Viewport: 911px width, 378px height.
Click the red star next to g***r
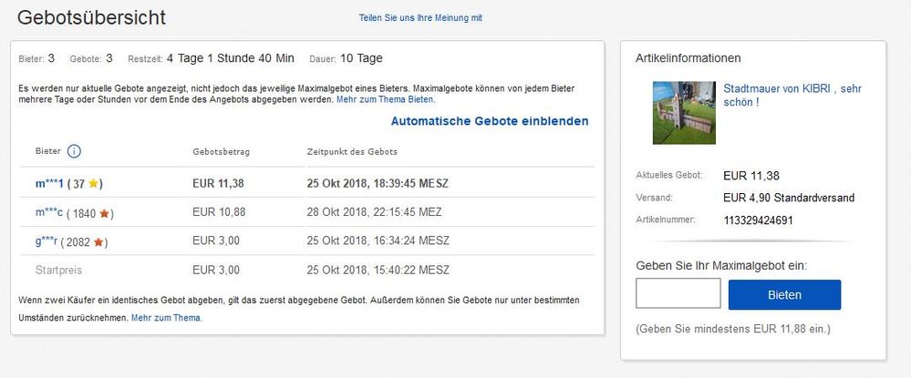[x=99, y=242]
